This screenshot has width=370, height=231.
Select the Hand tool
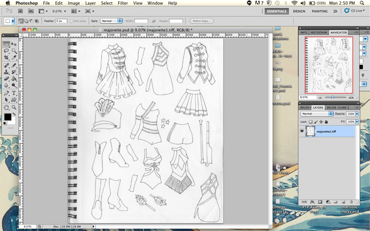coord(7,108)
